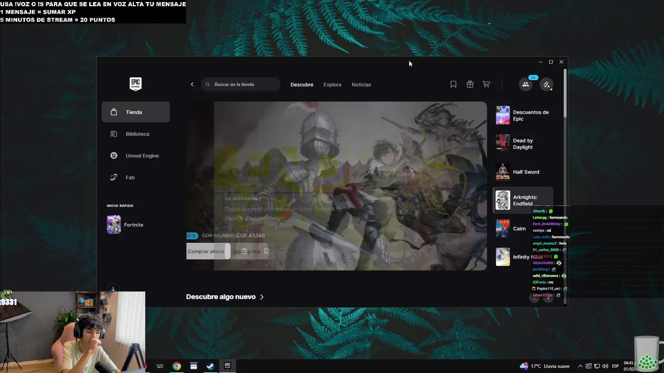This screenshot has height=373, width=664.
Task: Open the Dead by Daylight title link
Action: click(x=523, y=144)
